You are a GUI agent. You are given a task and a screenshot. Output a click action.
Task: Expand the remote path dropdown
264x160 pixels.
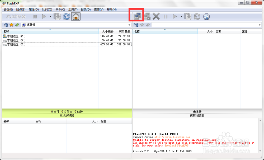(260, 25)
